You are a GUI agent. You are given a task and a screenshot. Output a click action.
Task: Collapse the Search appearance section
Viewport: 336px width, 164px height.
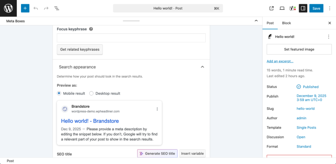(202, 67)
